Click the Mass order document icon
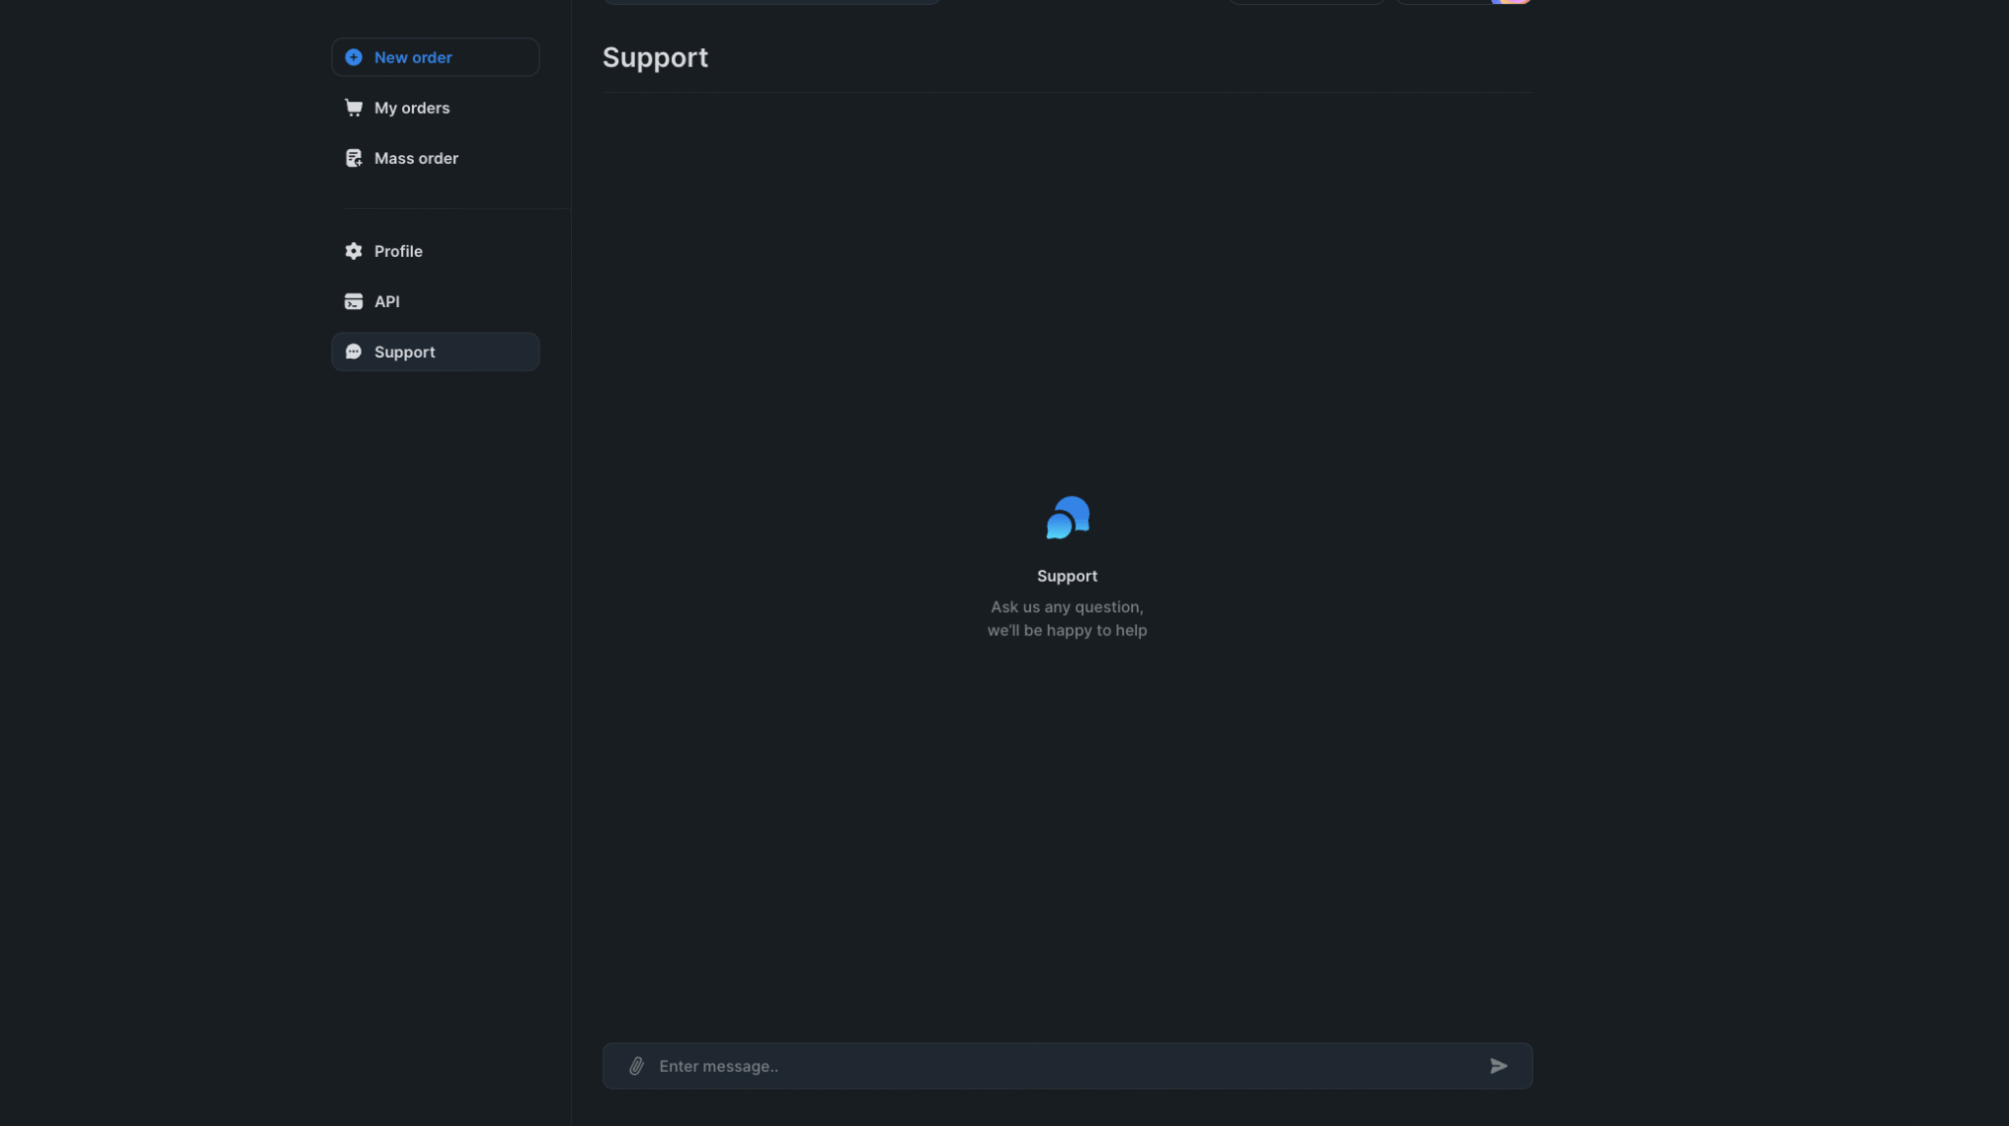2009x1126 pixels. (x=353, y=158)
